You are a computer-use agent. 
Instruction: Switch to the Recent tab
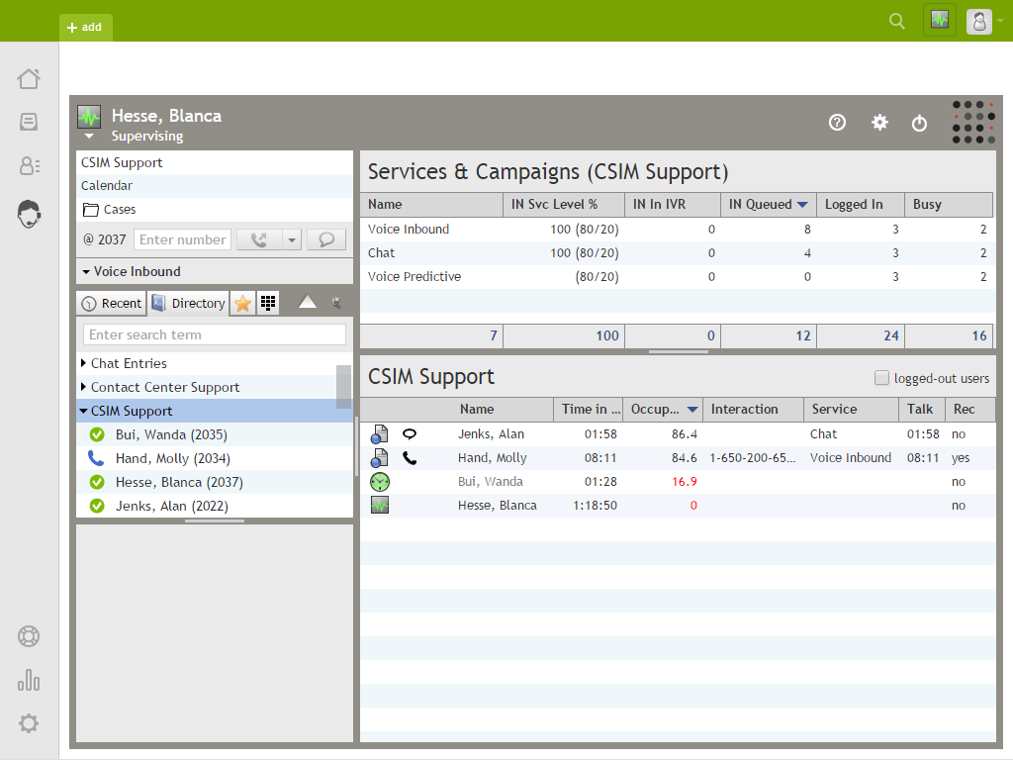point(112,303)
